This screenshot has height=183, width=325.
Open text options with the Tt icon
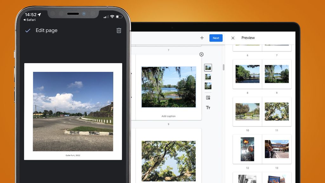(208, 108)
